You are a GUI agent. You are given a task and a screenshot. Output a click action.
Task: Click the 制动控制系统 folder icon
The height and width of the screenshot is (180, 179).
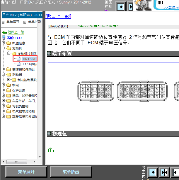click(x=14, y=80)
